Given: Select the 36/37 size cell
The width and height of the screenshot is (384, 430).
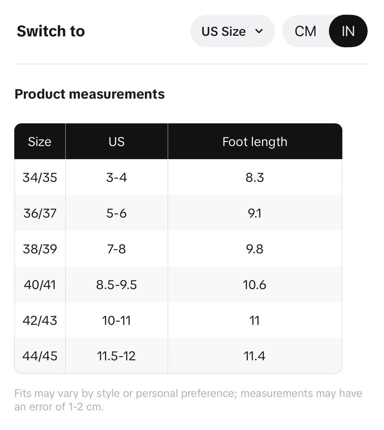Looking at the screenshot, I should click(x=40, y=213).
